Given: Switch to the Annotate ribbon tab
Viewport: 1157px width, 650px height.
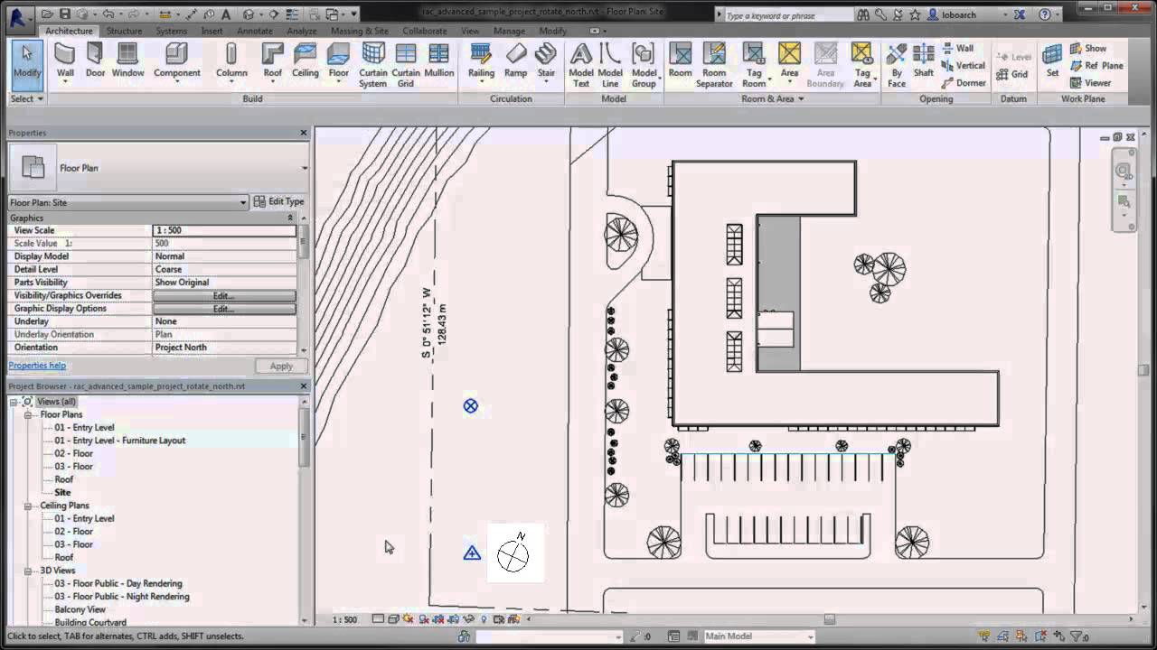Looking at the screenshot, I should point(254,31).
